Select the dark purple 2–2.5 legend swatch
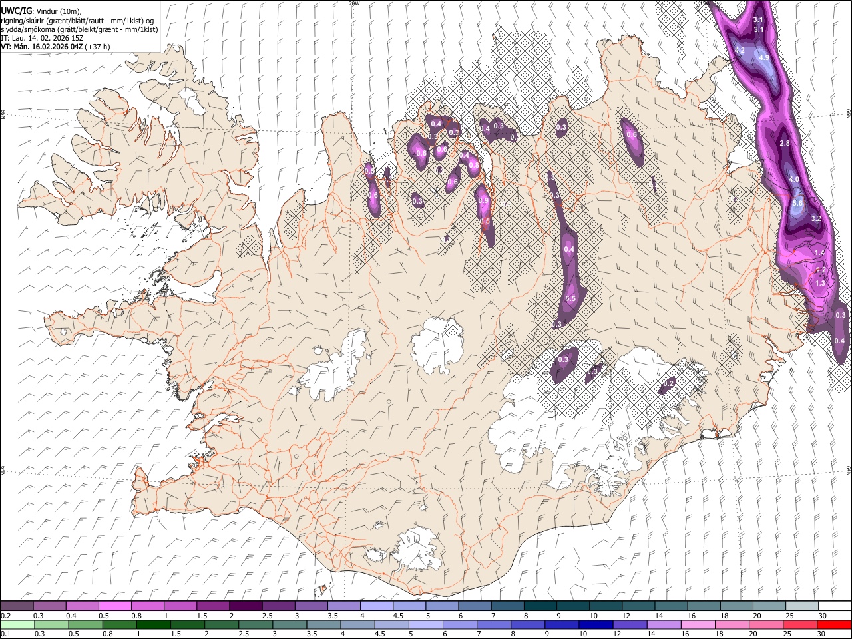The width and height of the screenshot is (852, 639). point(245,606)
